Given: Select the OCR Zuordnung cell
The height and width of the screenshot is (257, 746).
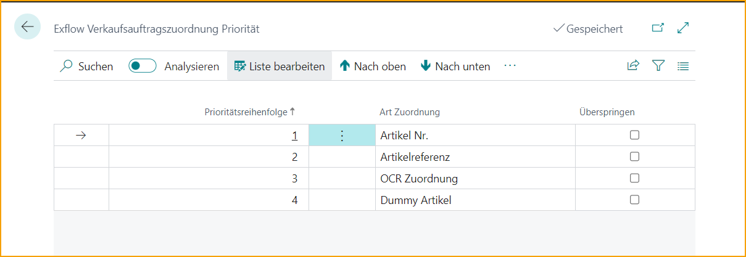Looking at the screenshot, I should [x=475, y=179].
